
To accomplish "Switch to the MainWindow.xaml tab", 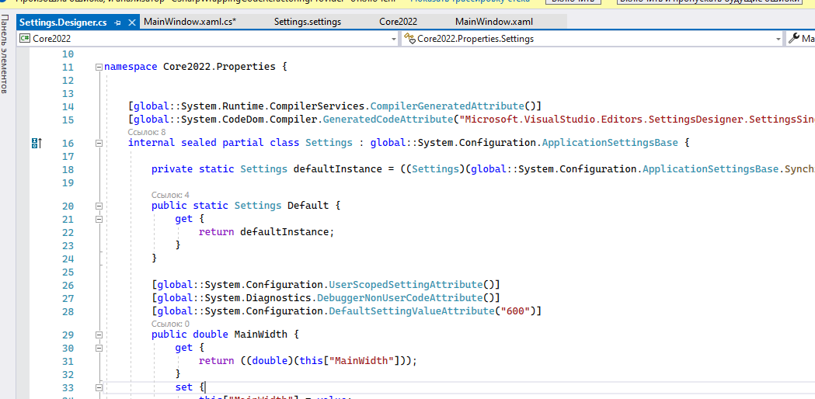I will click(494, 22).
